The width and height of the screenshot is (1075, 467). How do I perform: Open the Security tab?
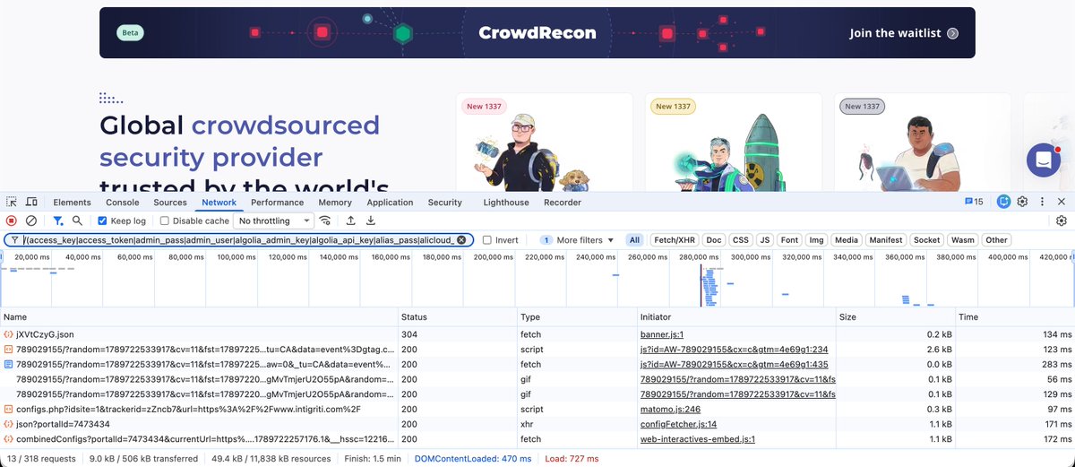tap(445, 203)
